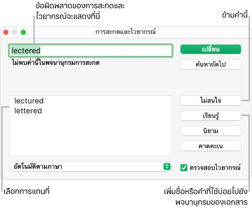Image resolution: width=252 pixels, height=209 pixels.
Task: Click the highlighted word "lectered"
Action: 26,51
